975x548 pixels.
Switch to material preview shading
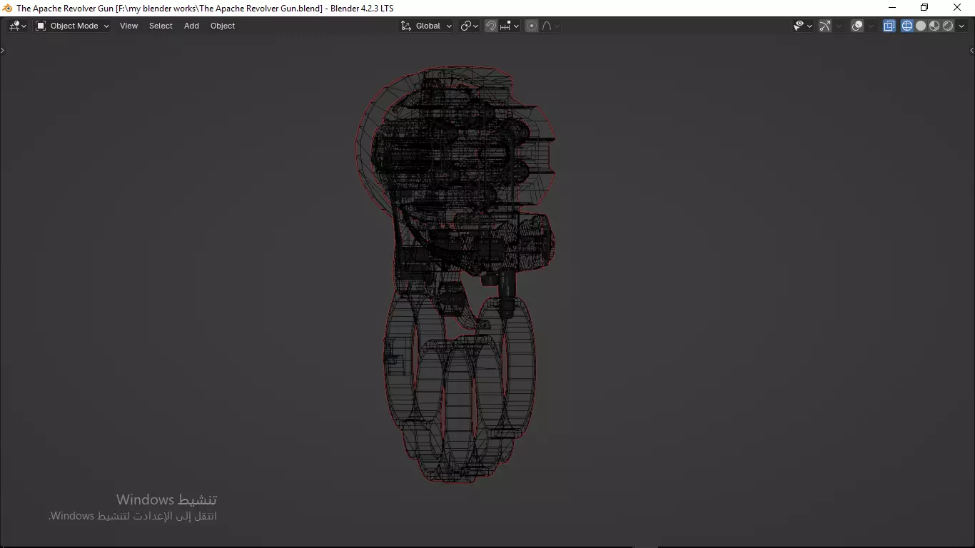[x=934, y=26]
